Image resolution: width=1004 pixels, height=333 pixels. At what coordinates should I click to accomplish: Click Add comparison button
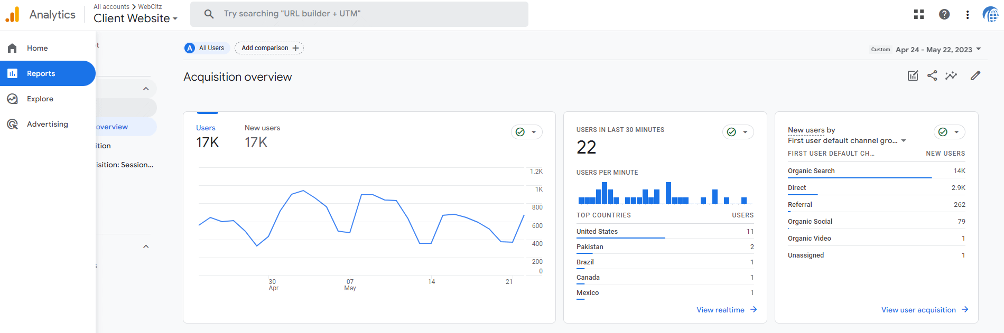[x=269, y=48]
